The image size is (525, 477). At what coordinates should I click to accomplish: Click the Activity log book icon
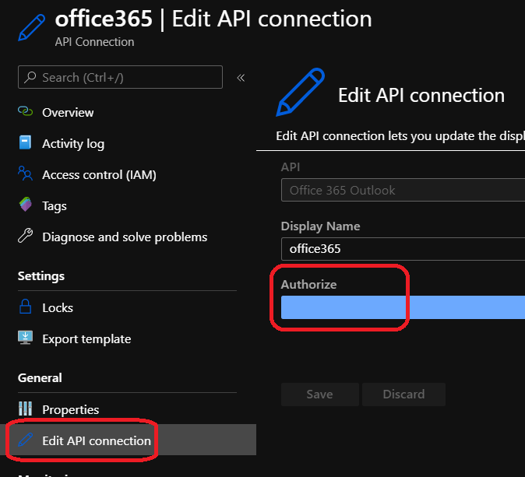26,143
